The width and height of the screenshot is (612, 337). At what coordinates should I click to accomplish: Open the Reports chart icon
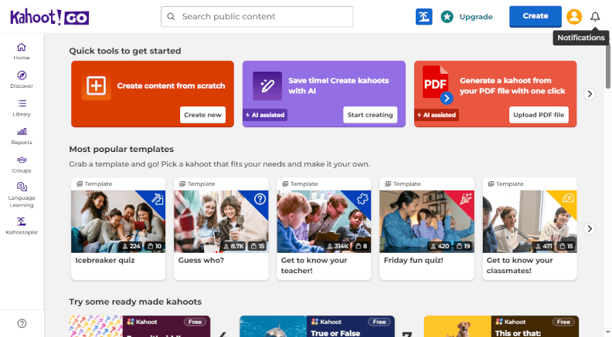pyautogui.click(x=22, y=132)
